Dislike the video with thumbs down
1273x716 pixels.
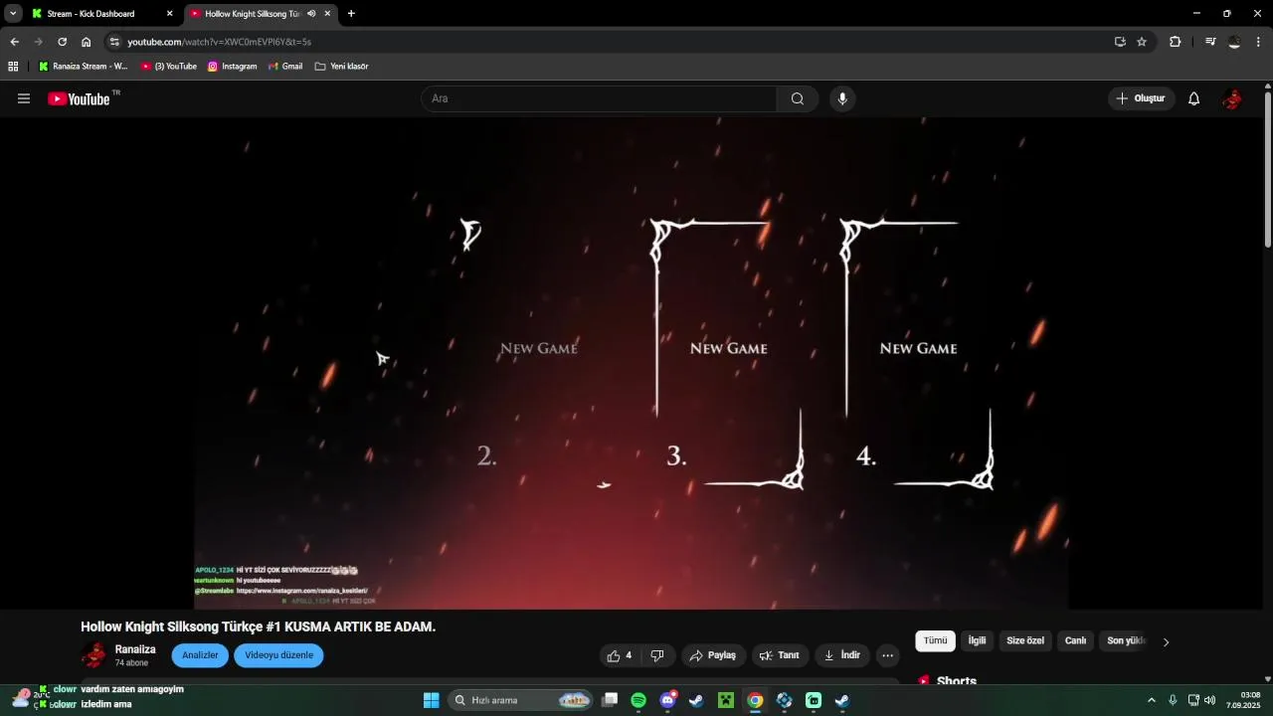(x=657, y=655)
